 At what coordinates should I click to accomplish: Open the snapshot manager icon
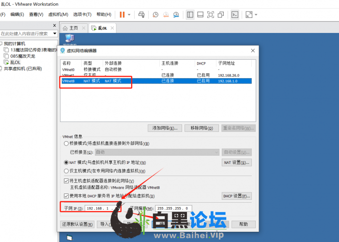176,15
